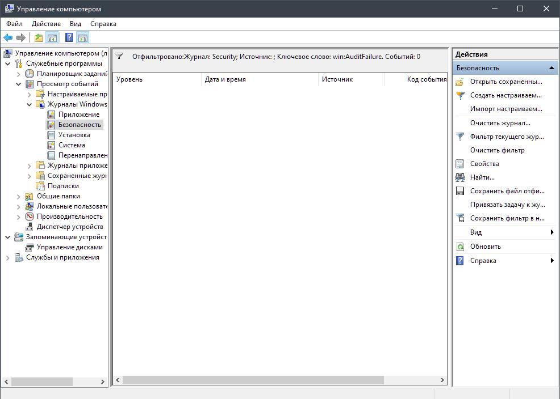Sort by the Уровень column header
The width and height of the screenshot is (560, 399).
(x=157, y=79)
